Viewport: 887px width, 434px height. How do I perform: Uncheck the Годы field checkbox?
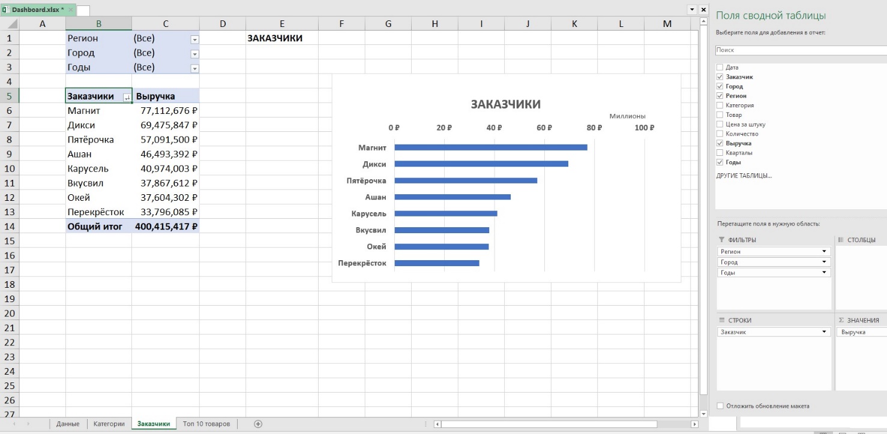pyautogui.click(x=720, y=162)
